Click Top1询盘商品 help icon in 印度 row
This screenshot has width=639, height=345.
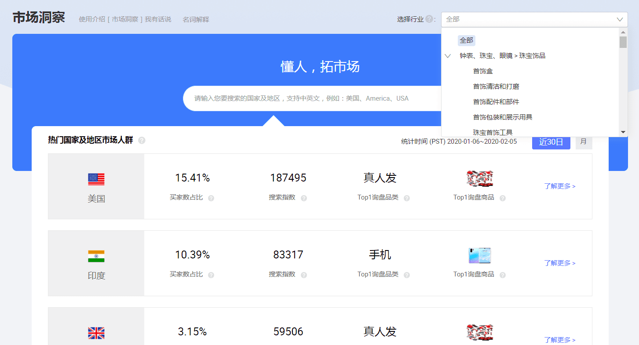pyautogui.click(x=503, y=275)
